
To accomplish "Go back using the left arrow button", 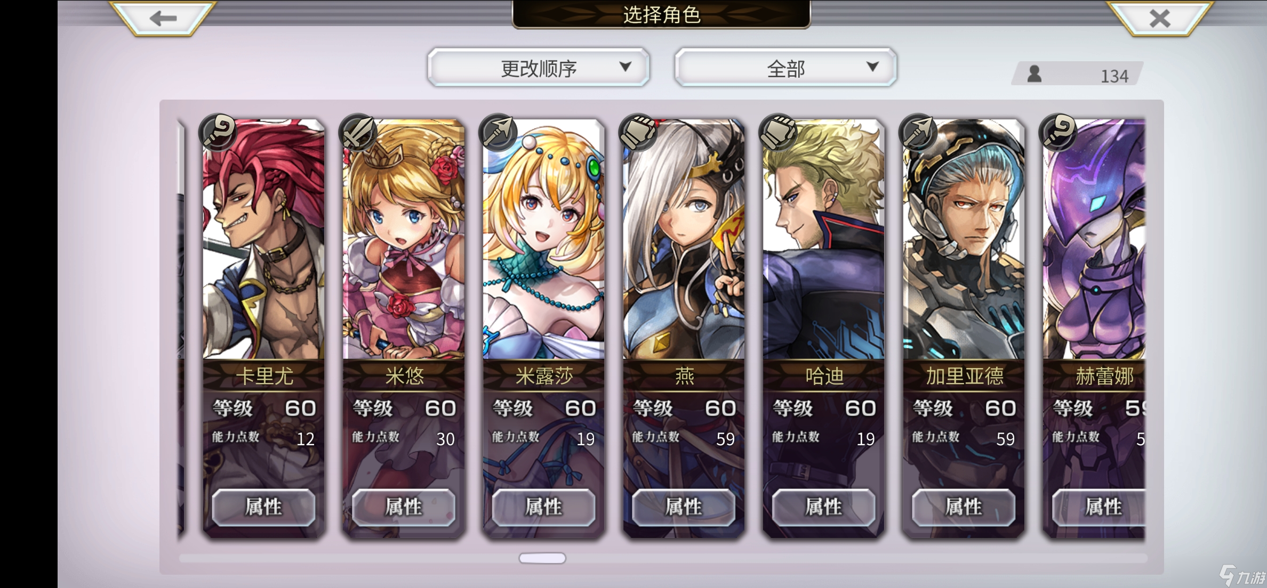I will 163,18.
